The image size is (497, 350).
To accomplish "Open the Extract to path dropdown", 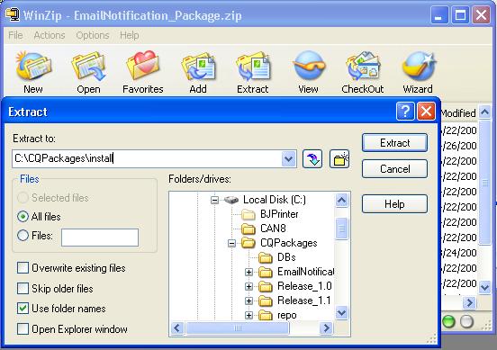I will [288, 158].
